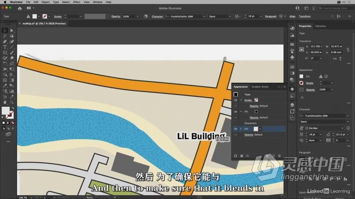Image resolution: width=355 pixels, height=199 pixels.
Task: Open Edit Toolbar three dots
Action: tap(8, 142)
